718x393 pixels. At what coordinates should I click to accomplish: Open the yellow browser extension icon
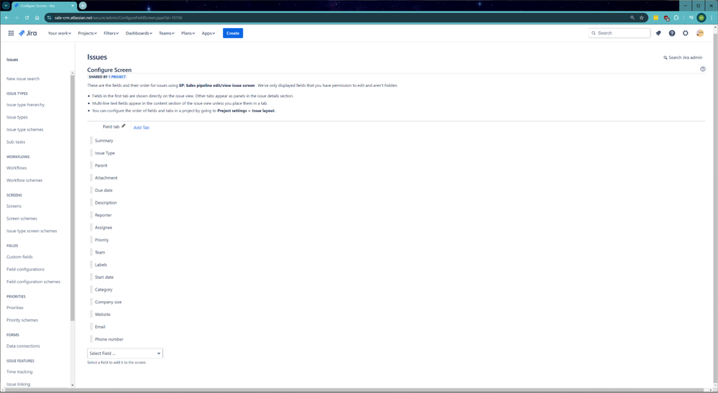655,18
